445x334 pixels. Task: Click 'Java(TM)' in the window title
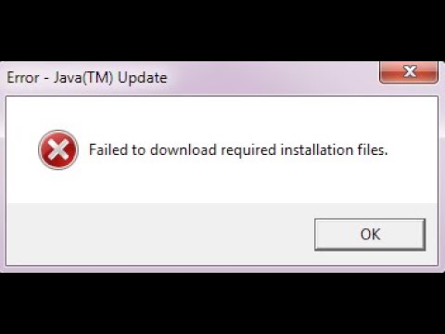pyautogui.click(x=83, y=78)
